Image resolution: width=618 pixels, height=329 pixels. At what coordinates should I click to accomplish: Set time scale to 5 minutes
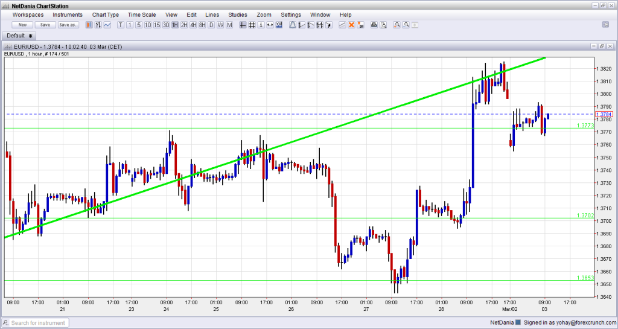click(139, 25)
